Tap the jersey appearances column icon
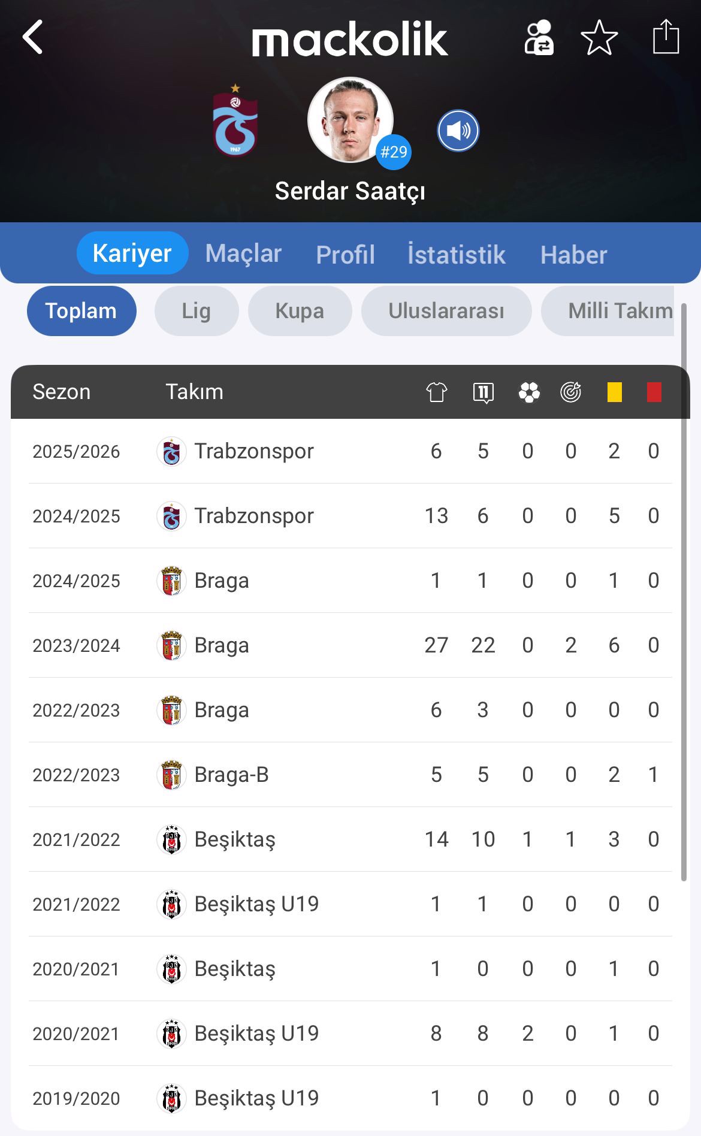The height and width of the screenshot is (1136, 701). (436, 392)
